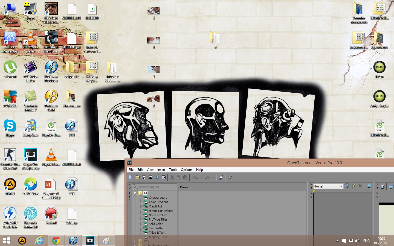Select Test Pattern generator
The height and width of the screenshot is (246, 394).
[x=157, y=228]
